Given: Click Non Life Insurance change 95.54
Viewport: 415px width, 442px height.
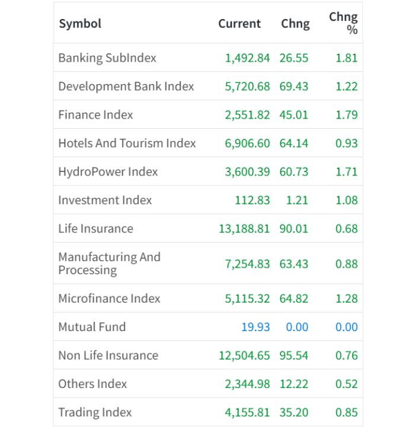Looking at the screenshot, I should point(294,356).
